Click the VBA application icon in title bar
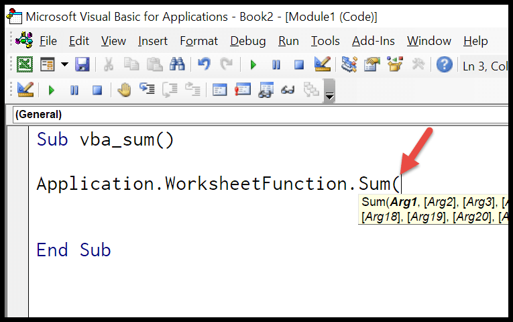 pyautogui.click(x=14, y=16)
